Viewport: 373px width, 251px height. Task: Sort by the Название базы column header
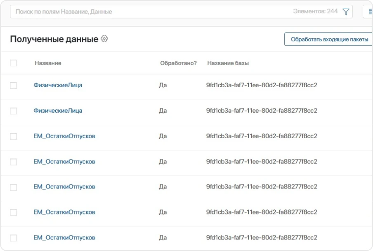pos(229,63)
